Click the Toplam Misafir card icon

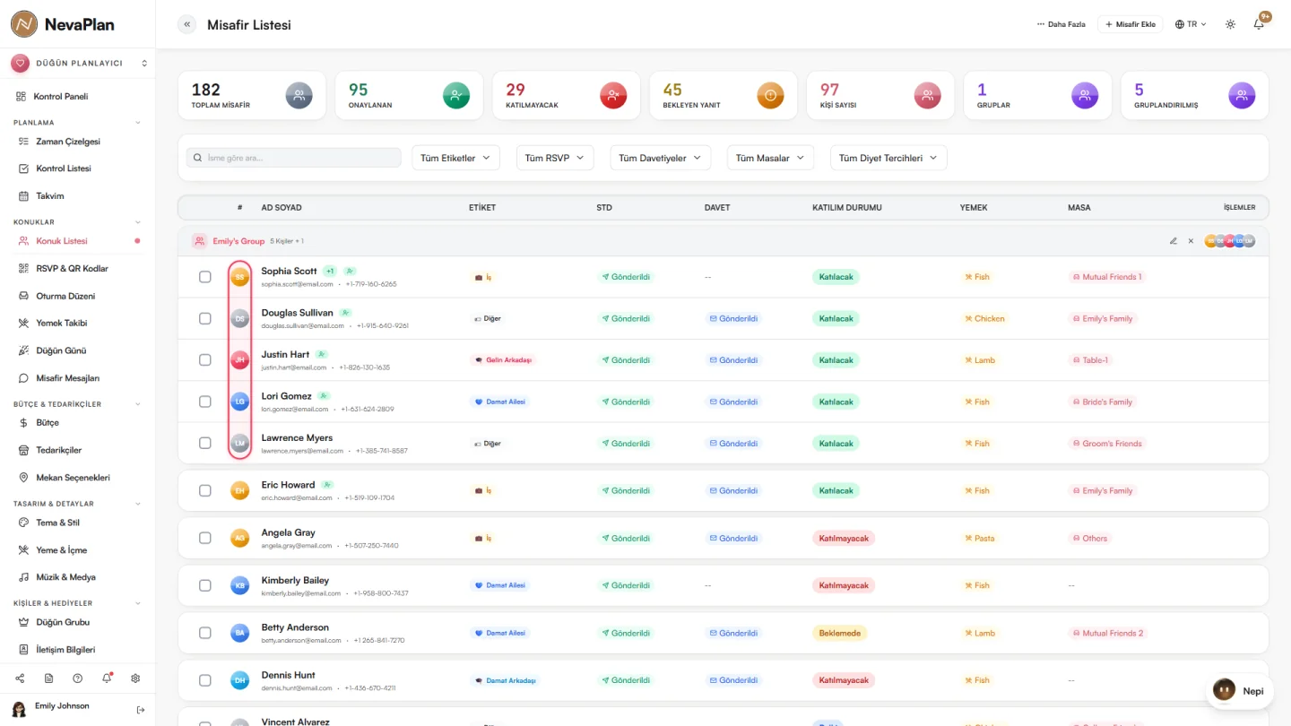tap(299, 95)
